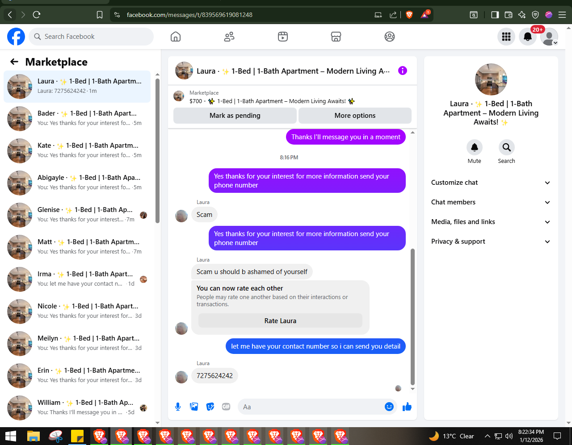This screenshot has width=572, height=445.
Task: Open conversation info purple icon
Action: coord(403,71)
